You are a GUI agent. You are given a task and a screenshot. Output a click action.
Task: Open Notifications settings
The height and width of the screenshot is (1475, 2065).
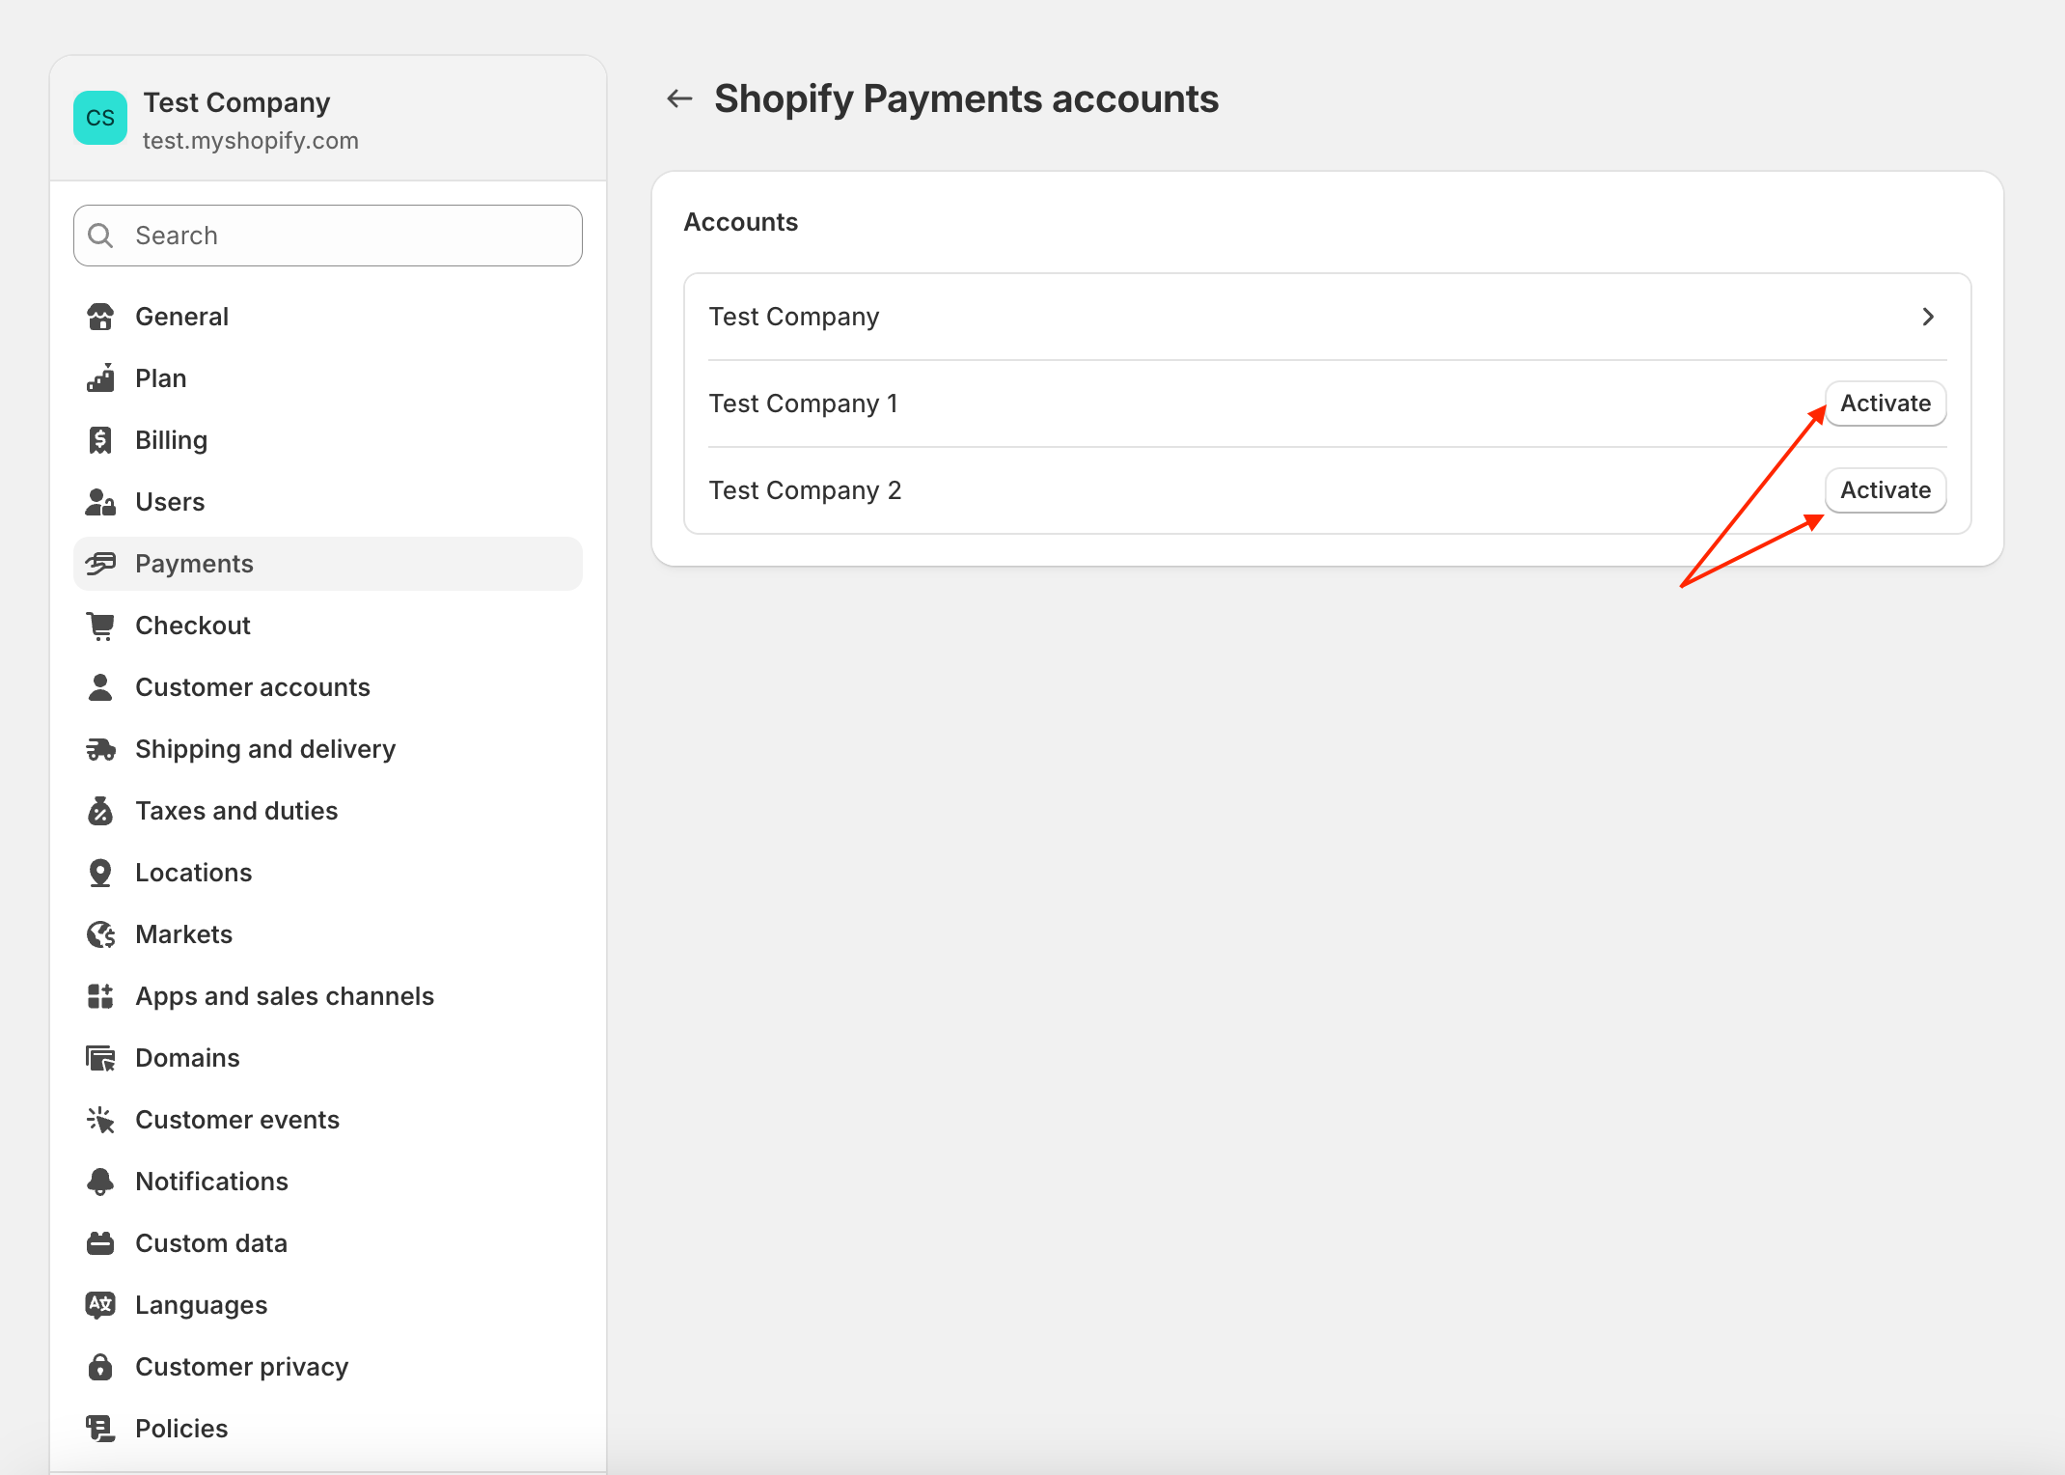328,1182
